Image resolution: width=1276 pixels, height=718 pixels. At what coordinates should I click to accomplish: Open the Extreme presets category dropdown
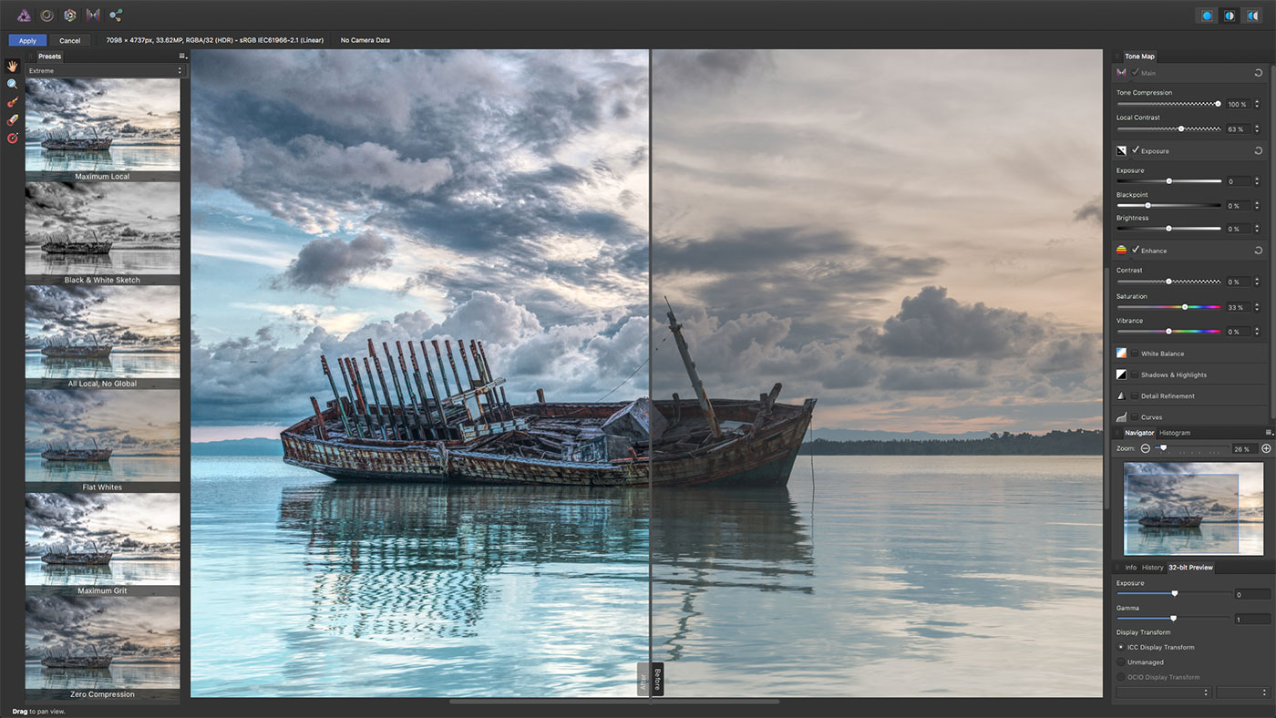pyautogui.click(x=105, y=70)
